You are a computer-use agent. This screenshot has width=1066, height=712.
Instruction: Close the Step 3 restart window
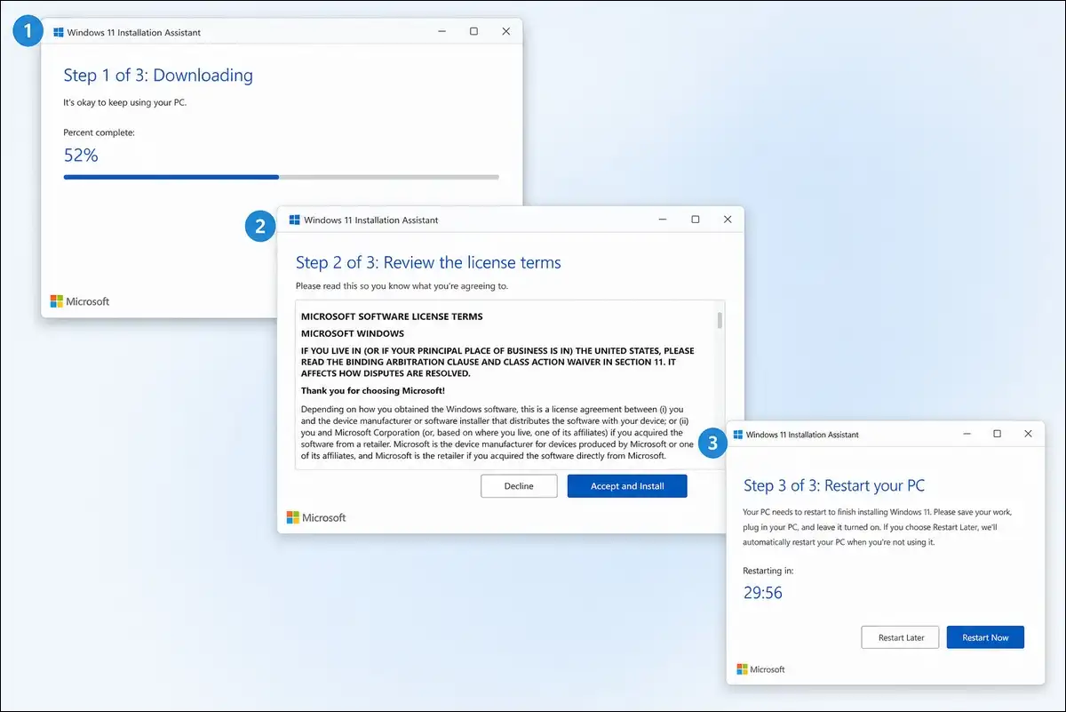[1028, 434]
